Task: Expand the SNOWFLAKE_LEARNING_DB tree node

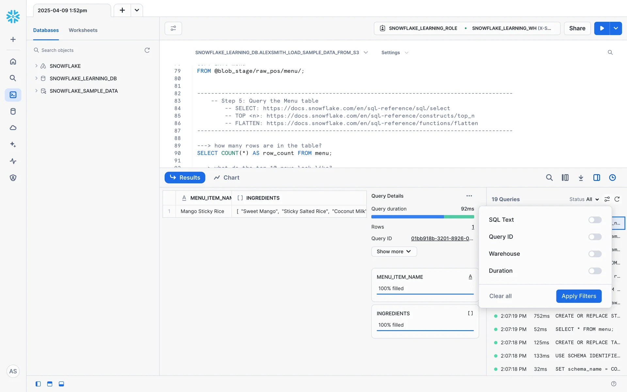Action: pyautogui.click(x=36, y=78)
